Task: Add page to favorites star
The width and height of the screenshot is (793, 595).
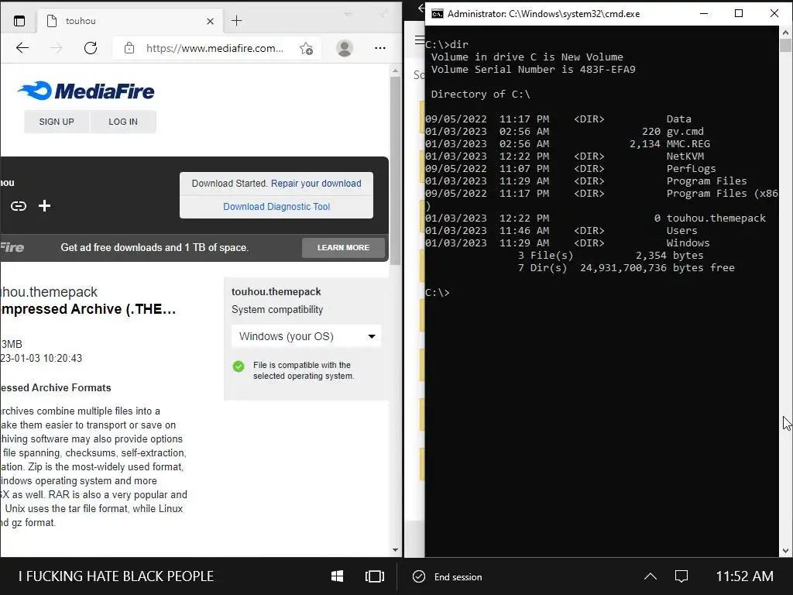Action: click(306, 48)
